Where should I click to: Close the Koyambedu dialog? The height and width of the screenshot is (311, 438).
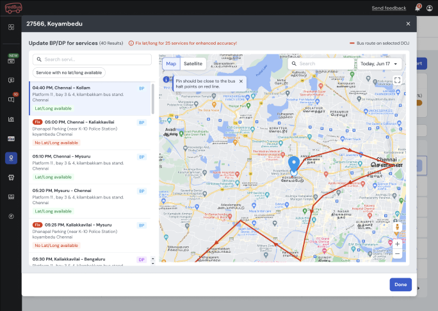click(x=408, y=24)
